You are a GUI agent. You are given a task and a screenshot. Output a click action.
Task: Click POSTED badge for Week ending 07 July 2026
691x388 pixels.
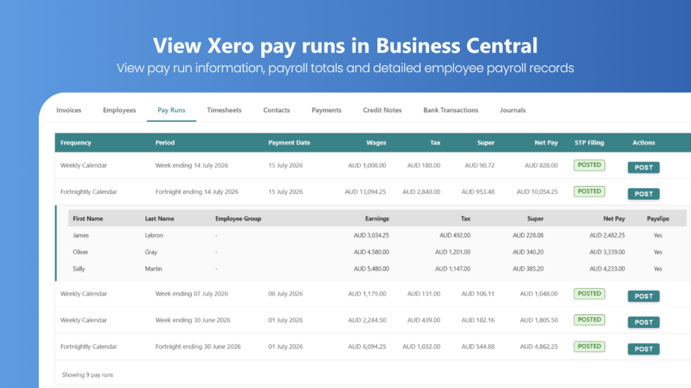pos(589,294)
